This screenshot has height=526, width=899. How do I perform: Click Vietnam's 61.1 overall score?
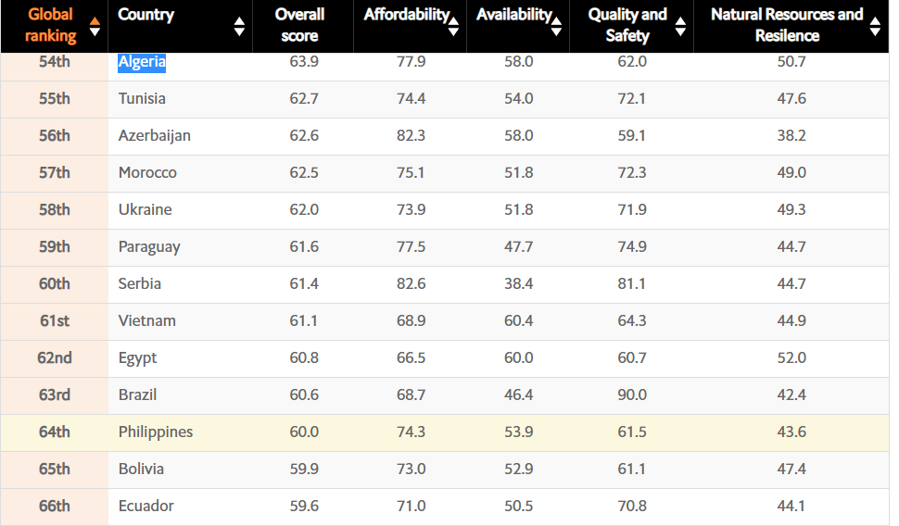coord(303,321)
